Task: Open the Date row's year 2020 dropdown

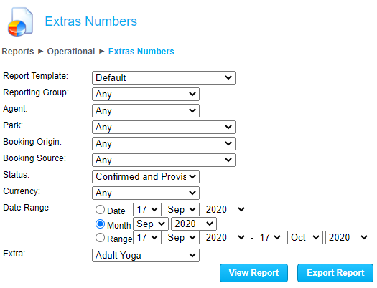Action: (x=225, y=210)
